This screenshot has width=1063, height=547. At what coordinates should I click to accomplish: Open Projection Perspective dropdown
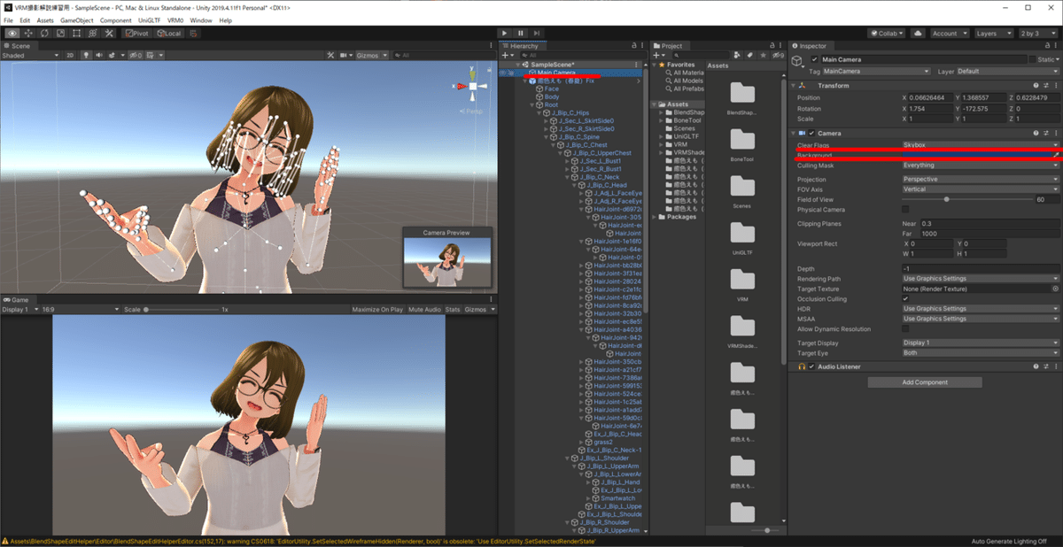coord(980,180)
